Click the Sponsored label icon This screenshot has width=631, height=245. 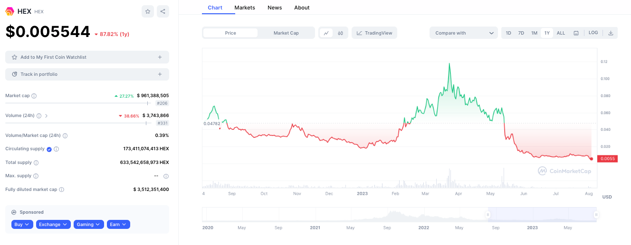14,212
